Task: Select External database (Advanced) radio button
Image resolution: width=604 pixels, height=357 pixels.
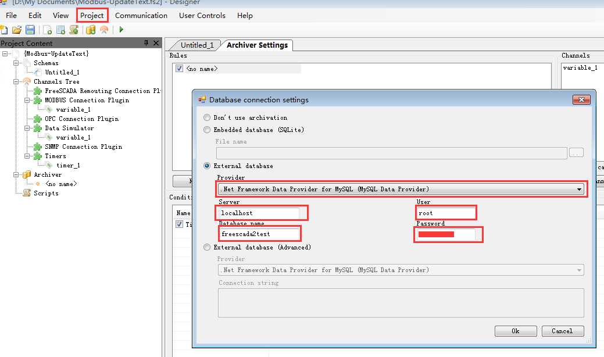Action: coord(207,247)
